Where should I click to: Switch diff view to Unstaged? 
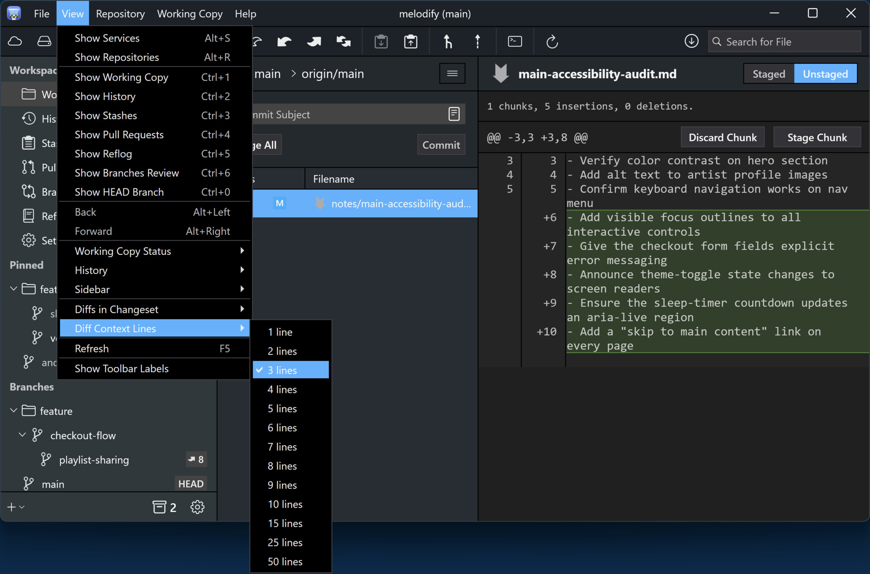[x=825, y=74]
